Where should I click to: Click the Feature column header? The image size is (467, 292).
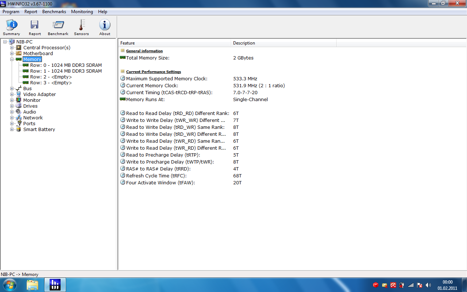coord(175,43)
